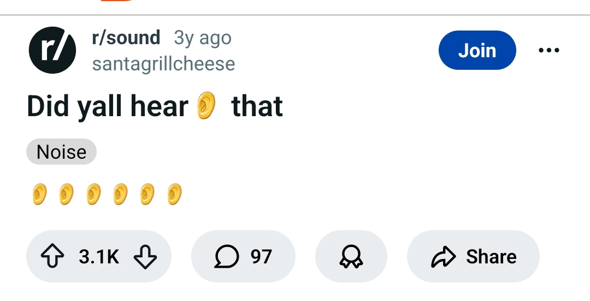Join the r/sound community
This screenshot has height=301, width=590.
(x=477, y=50)
